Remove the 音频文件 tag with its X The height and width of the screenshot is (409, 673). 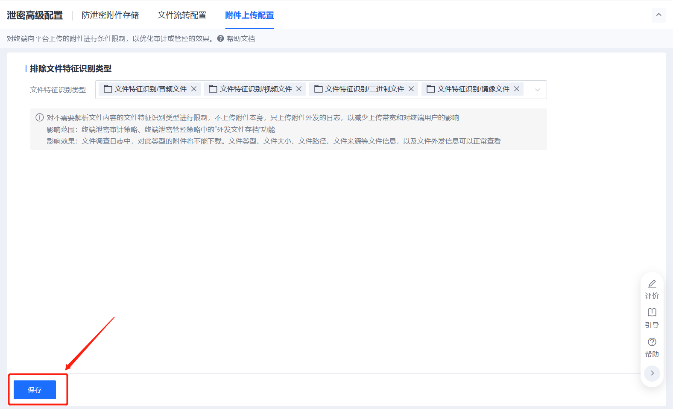[x=194, y=89]
